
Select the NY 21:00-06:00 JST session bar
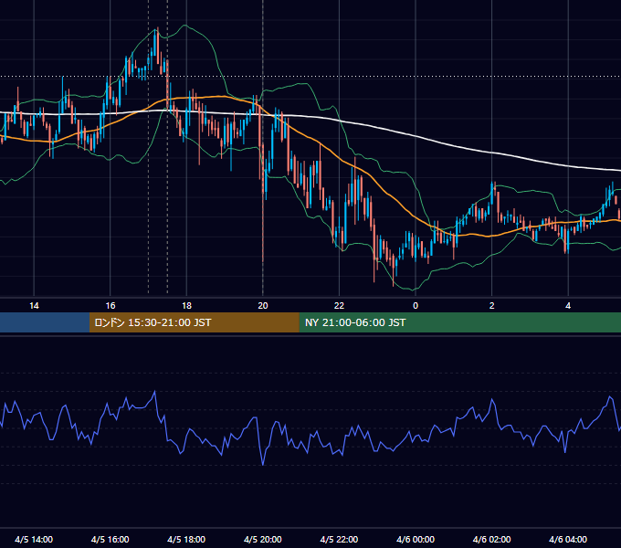459,322
